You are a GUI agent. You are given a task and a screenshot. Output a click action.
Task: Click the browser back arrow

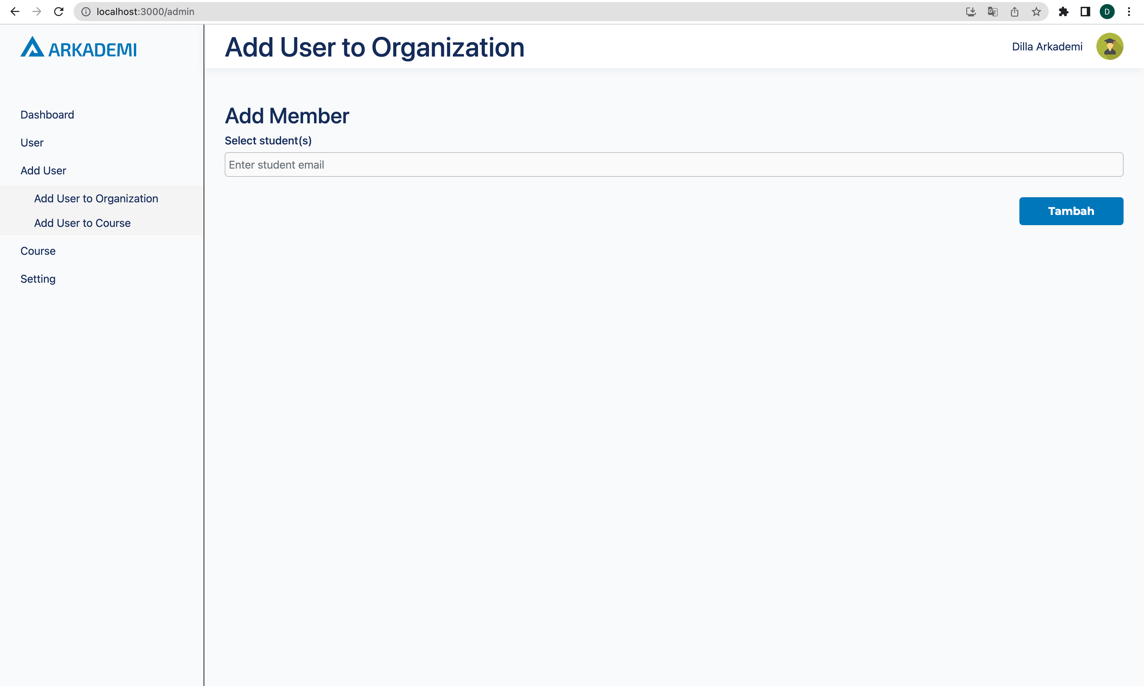(x=15, y=12)
